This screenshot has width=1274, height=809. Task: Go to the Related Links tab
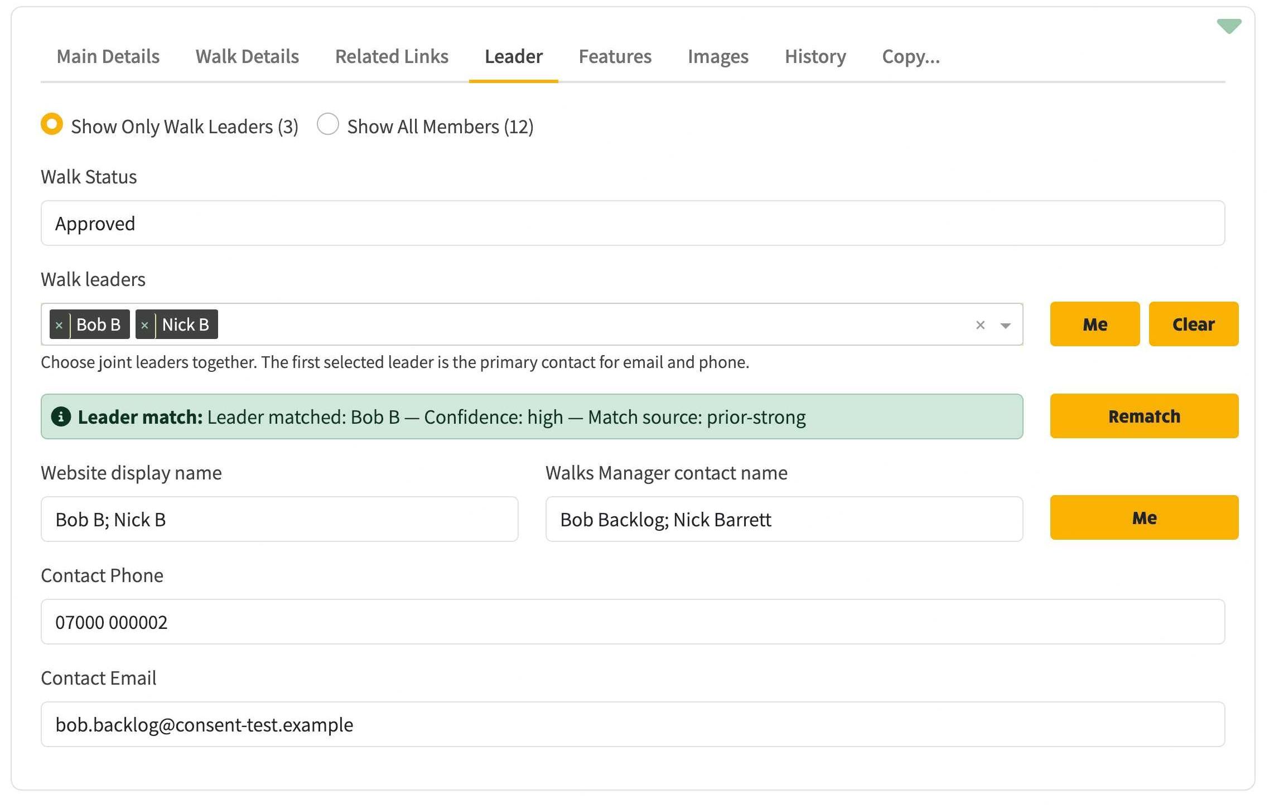click(392, 56)
